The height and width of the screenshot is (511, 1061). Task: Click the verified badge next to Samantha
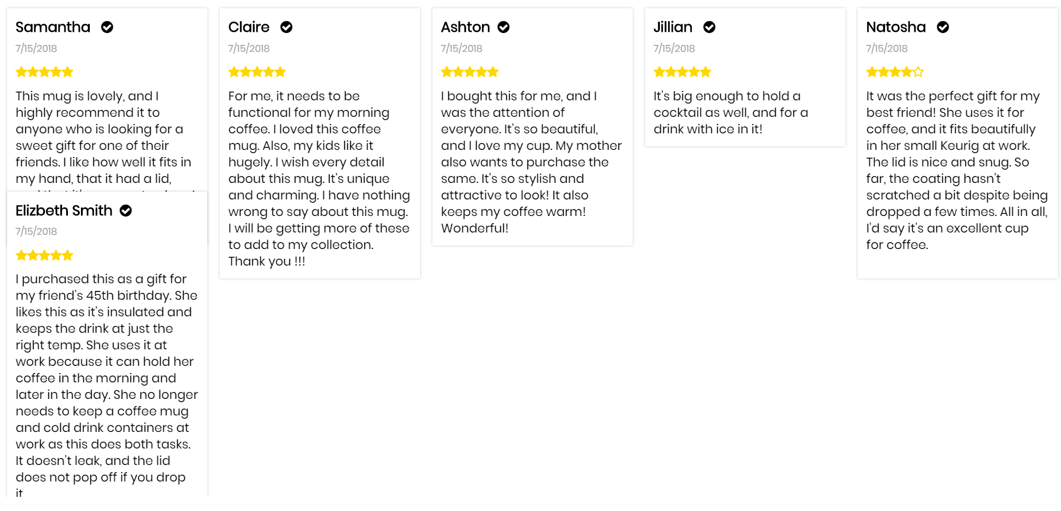coord(107,27)
